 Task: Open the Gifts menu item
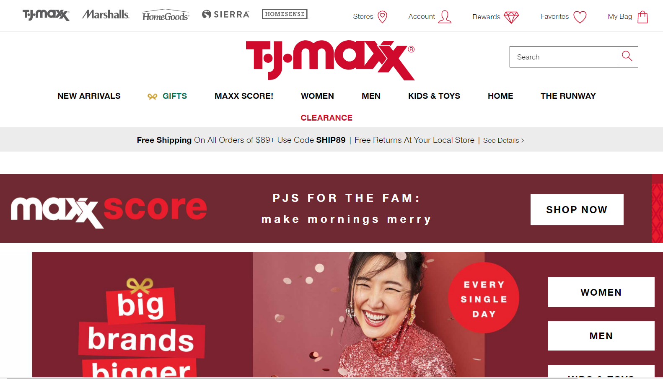167,96
